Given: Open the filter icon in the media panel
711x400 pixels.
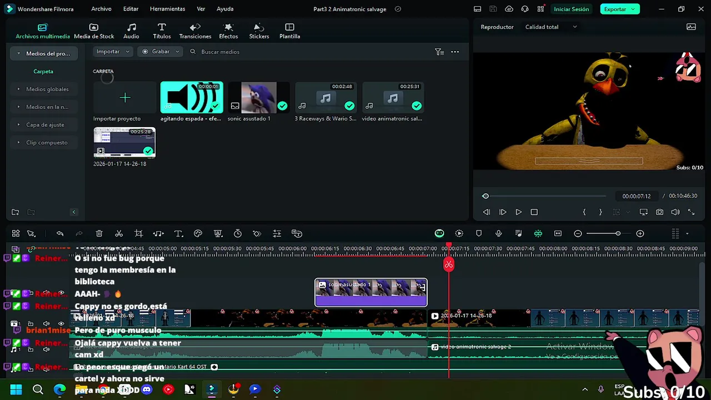Looking at the screenshot, I should (x=439, y=52).
